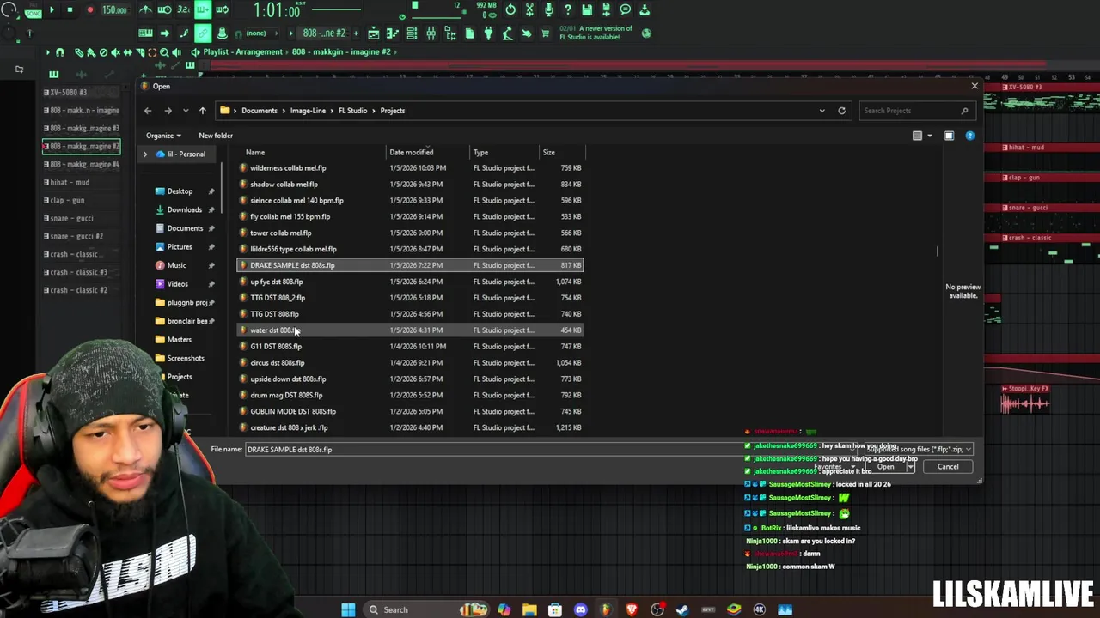Open the Browser view icon
The width and height of the screenshot is (1100, 618).
[449, 33]
